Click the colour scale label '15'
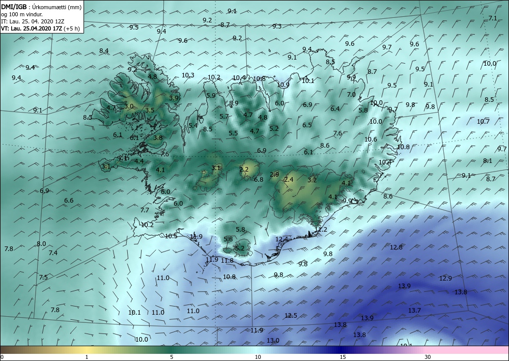This screenshot has width=509, height=361. tap(343, 357)
